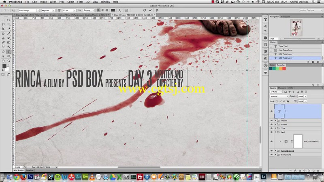Viewport: 324px width, 182px height.
Task: Click the text color swatch in options bar
Action: click(x=113, y=10)
